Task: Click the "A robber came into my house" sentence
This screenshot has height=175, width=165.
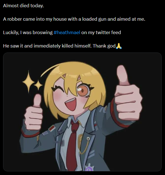Action: 74,19
